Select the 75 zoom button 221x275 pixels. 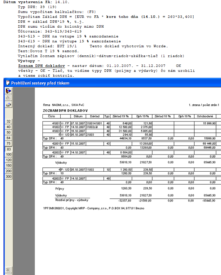click(8, 144)
